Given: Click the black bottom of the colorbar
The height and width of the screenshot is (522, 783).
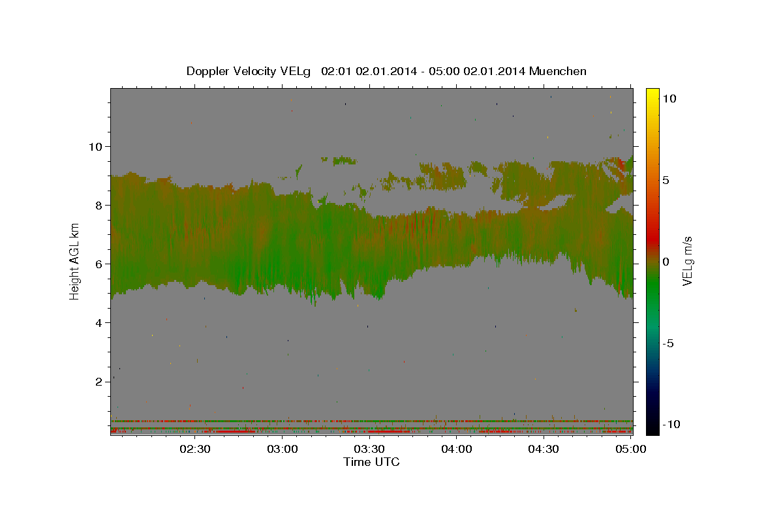Looking at the screenshot, I should (652, 429).
